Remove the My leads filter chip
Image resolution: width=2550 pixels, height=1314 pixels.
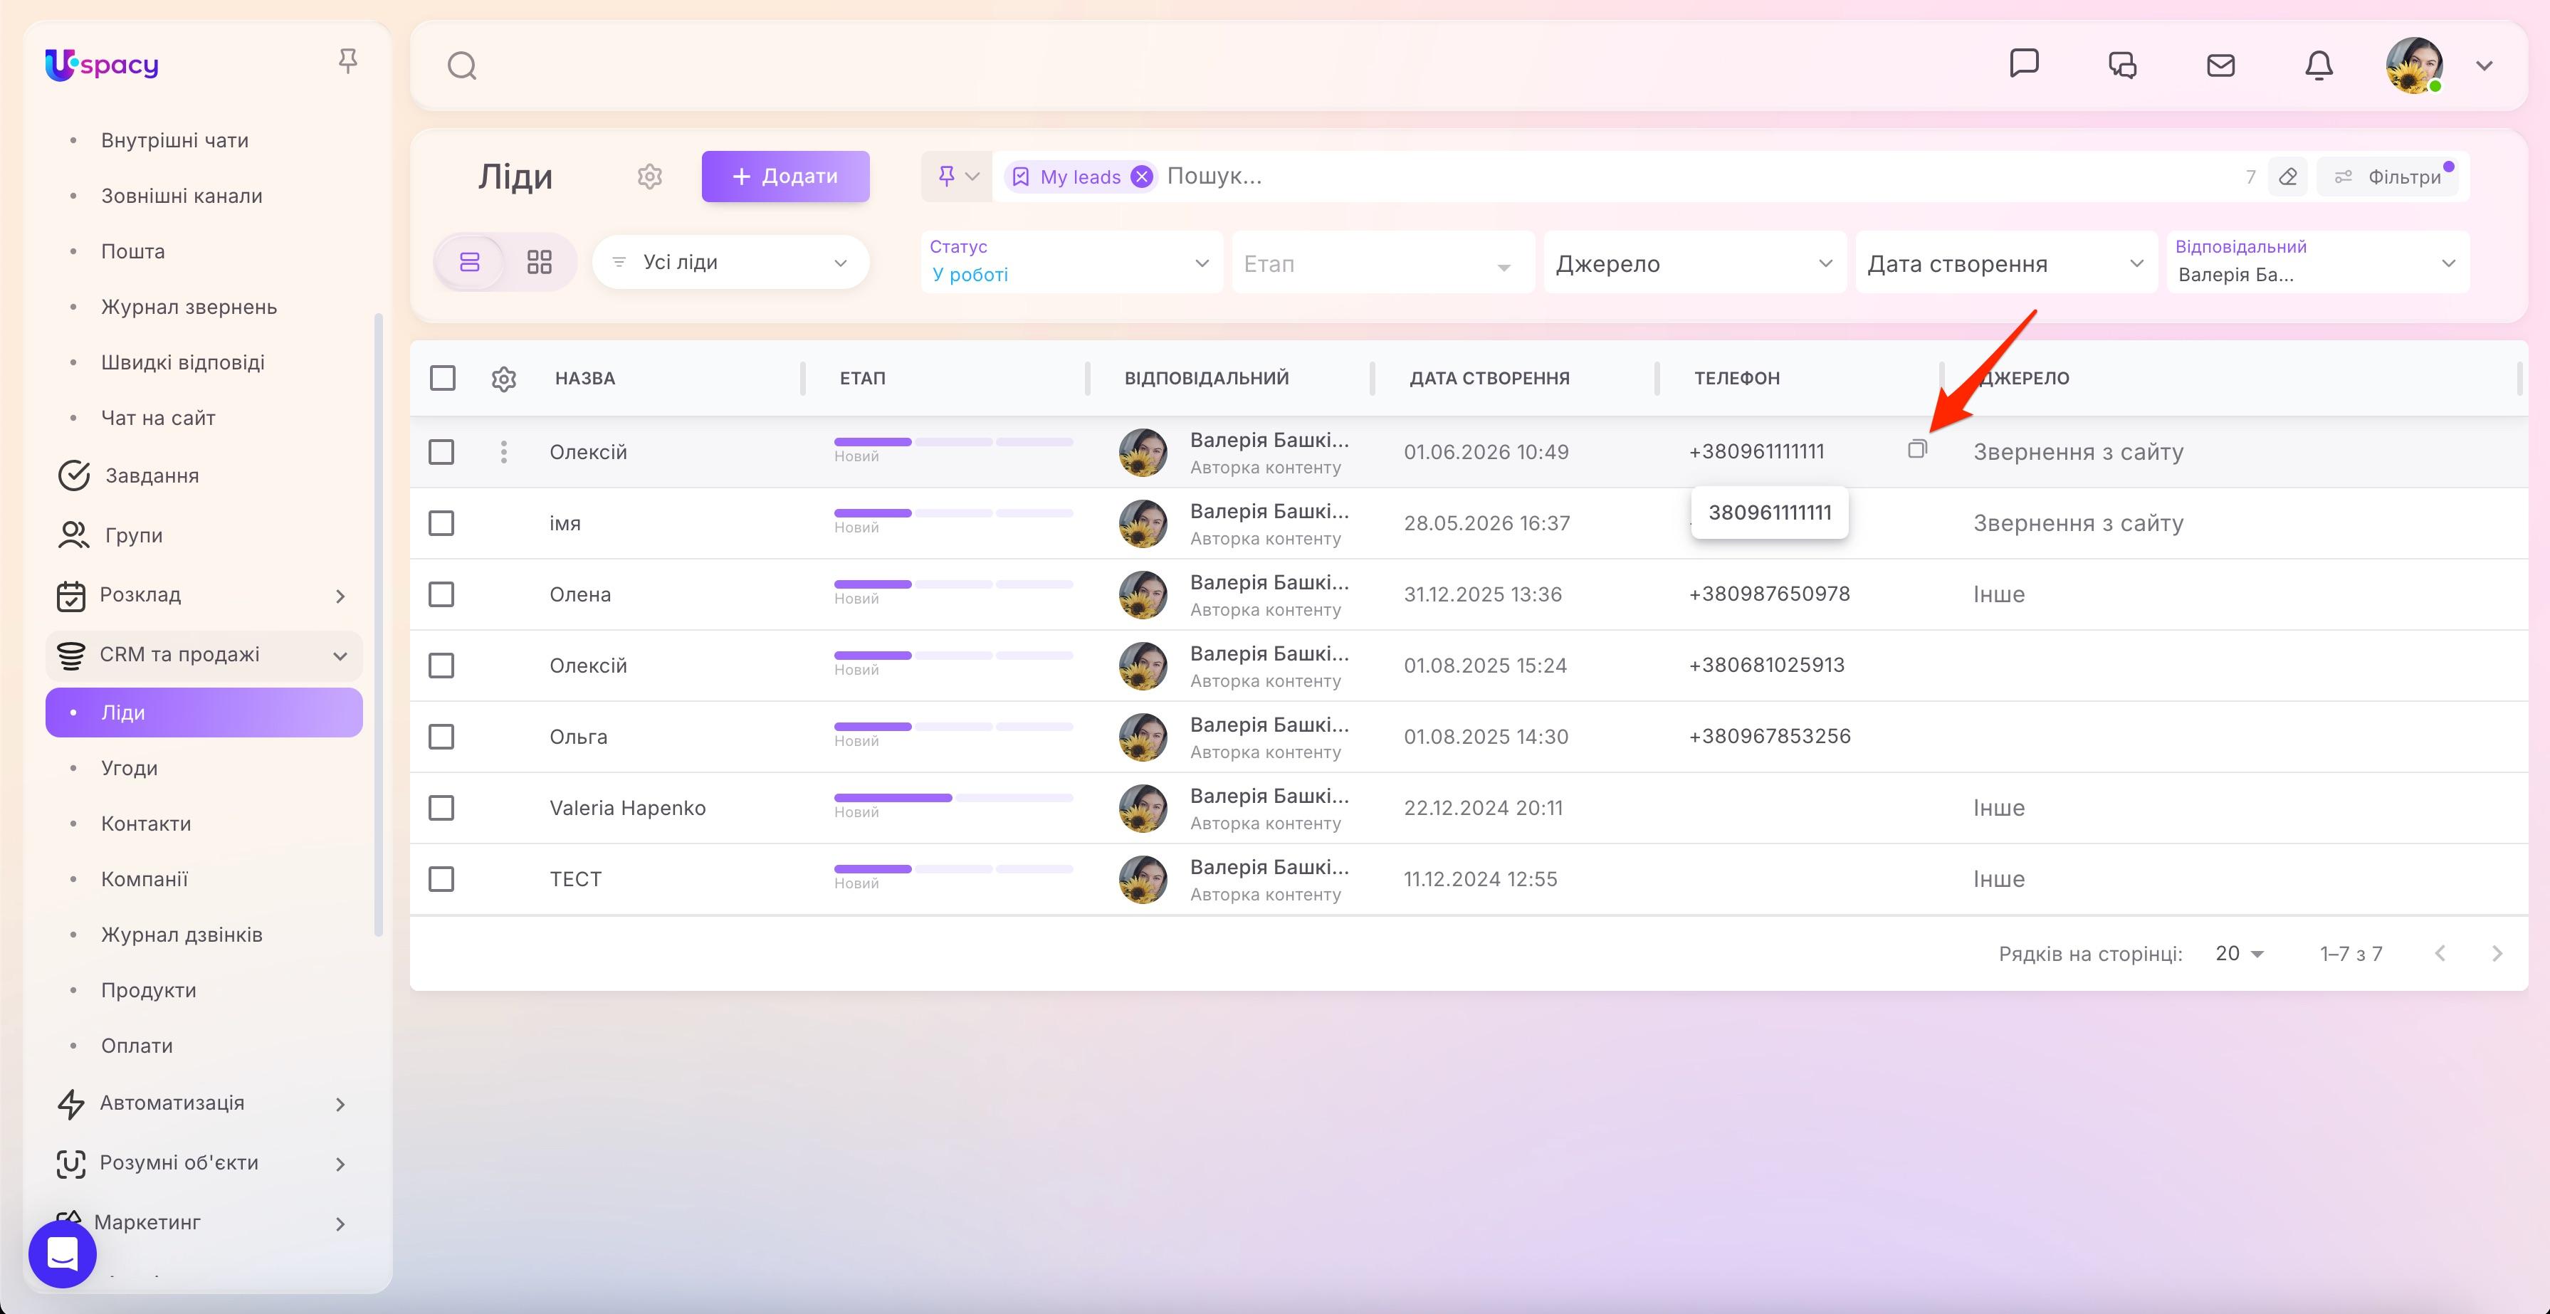click(1143, 176)
